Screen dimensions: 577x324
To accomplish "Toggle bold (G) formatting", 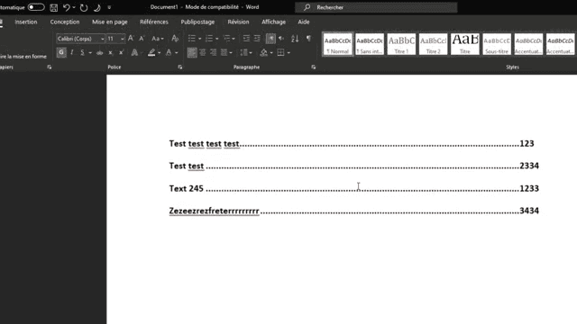I will pyautogui.click(x=61, y=52).
